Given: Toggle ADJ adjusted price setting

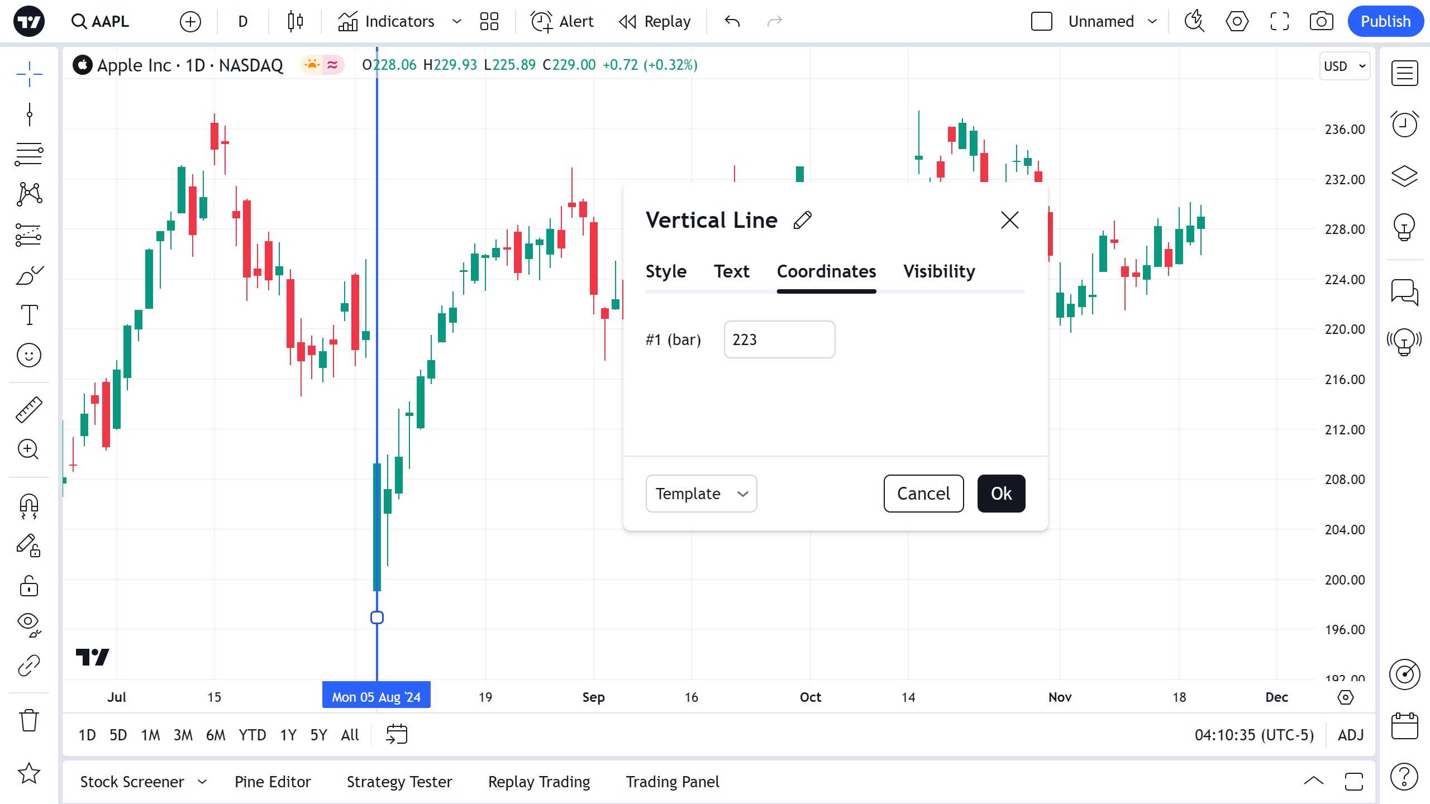Looking at the screenshot, I should coord(1350,735).
